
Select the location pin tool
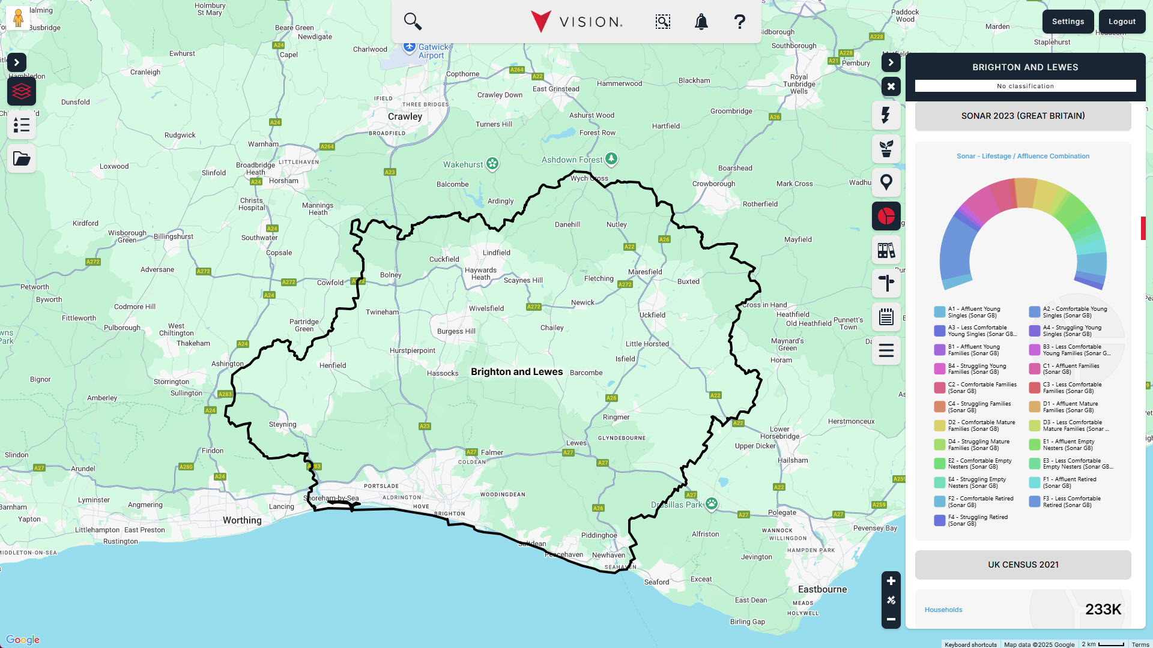(886, 182)
